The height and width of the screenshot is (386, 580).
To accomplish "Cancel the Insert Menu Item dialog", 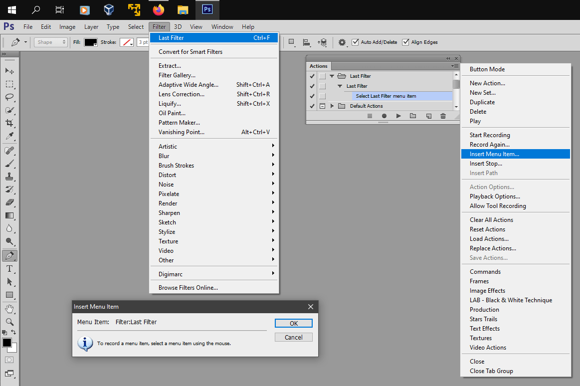I will pyautogui.click(x=294, y=337).
